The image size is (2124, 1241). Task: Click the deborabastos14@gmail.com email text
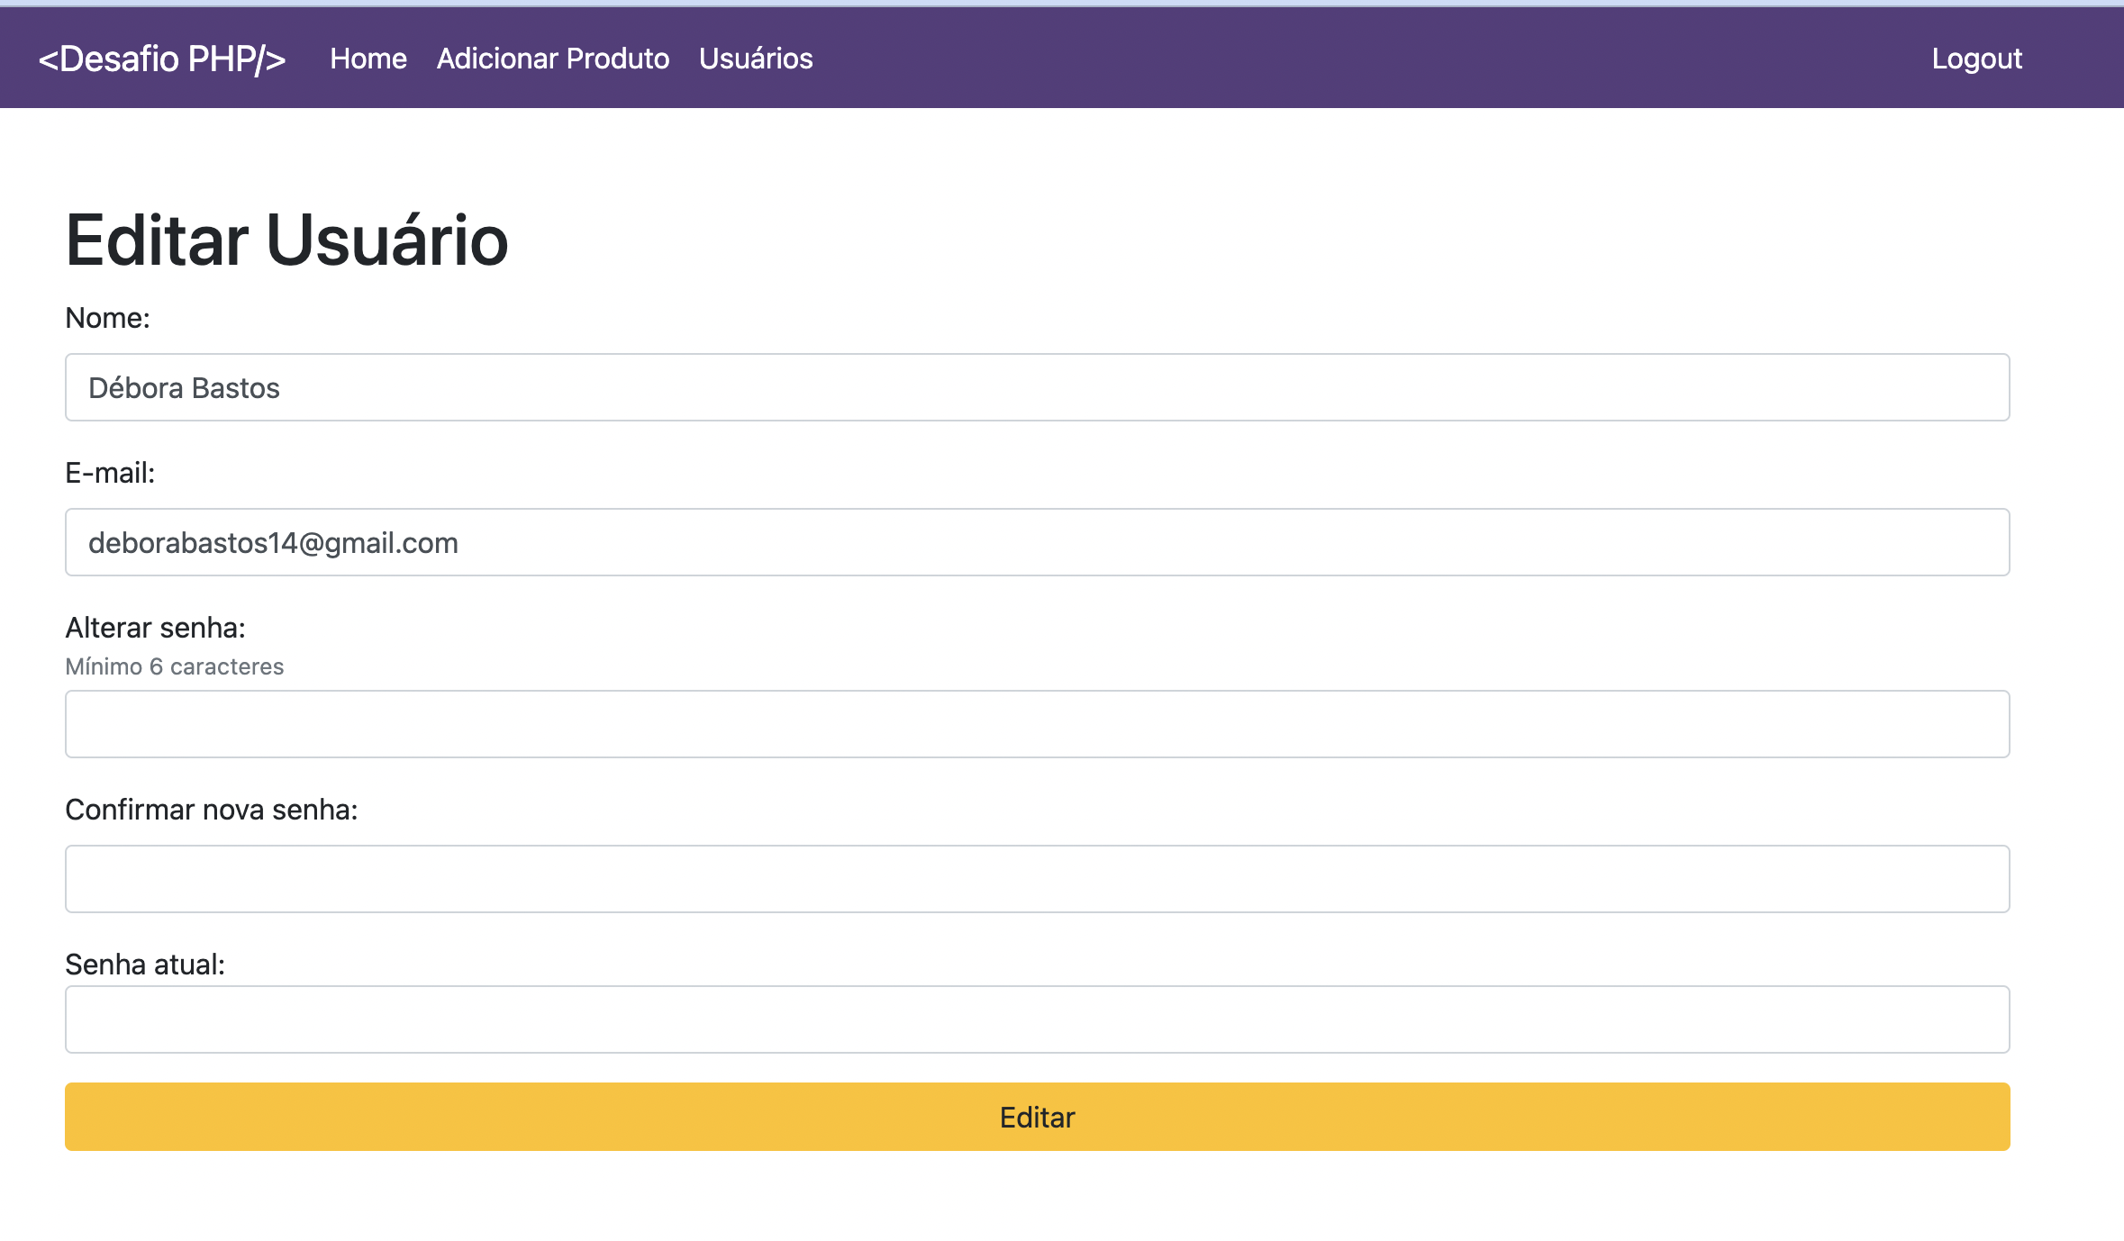tap(273, 543)
